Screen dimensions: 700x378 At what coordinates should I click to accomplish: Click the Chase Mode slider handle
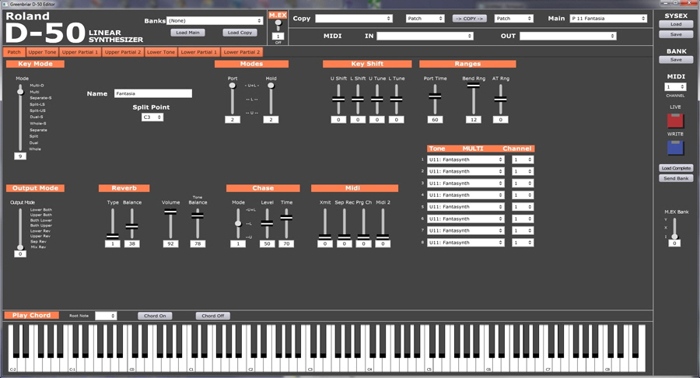238,223
